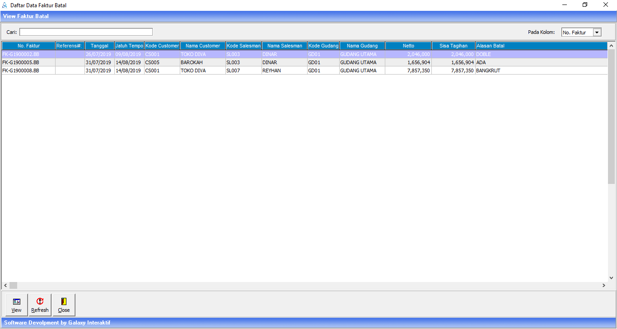Image resolution: width=617 pixels, height=329 pixels.
Task: Click the BANGKRUT cancellation reason cell
Action: click(x=488, y=70)
